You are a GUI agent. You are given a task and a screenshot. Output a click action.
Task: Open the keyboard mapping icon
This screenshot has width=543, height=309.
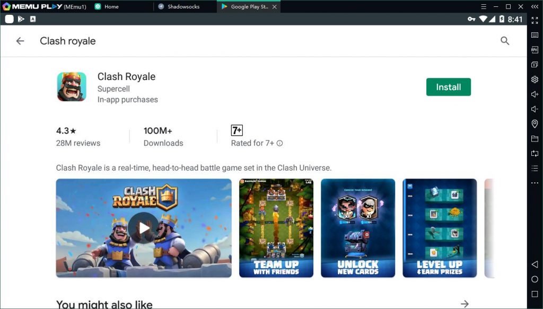pyautogui.click(x=535, y=35)
